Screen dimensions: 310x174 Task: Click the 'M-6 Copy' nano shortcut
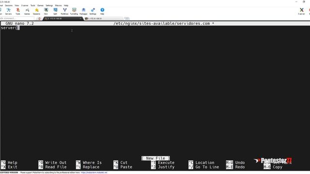coord(273,167)
